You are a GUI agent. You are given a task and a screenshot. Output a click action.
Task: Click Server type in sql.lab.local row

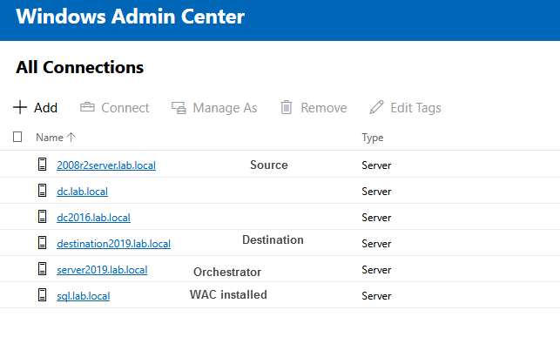[376, 295]
